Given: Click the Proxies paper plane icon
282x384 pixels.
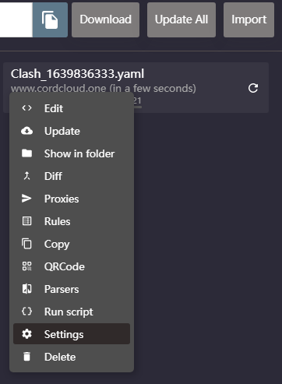Looking at the screenshot, I should [26, 199].
